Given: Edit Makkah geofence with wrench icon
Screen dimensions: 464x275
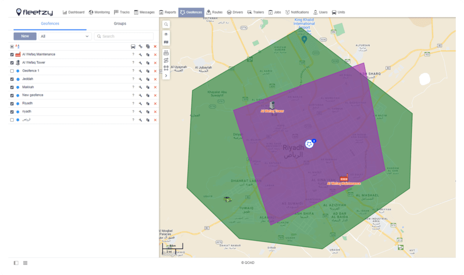Looking at the screenshot, I should [x=140, y=87].
